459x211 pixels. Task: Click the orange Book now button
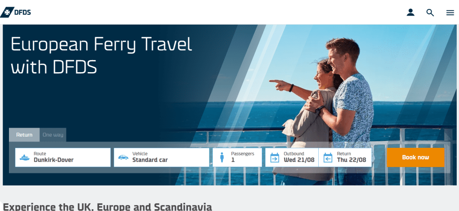(416, 157)
